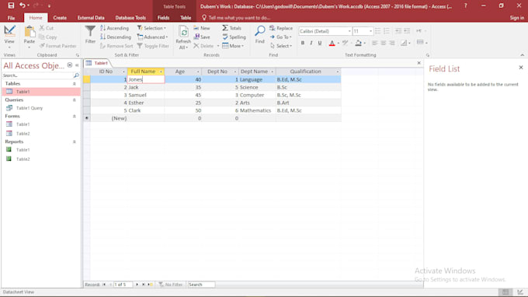Image resolution: width=528 pixels, height=297 pixels.
Task: Click the navigation pane Search field
Action: [x=37, y=75]
